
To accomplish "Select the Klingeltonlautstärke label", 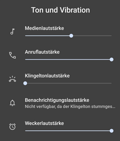I will point(47,76).
